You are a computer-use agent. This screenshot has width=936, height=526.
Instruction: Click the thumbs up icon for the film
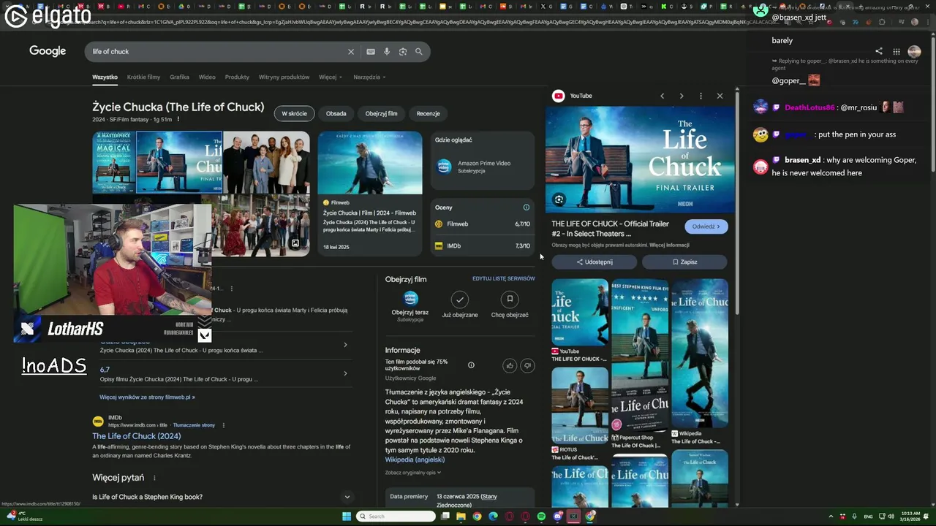(x=510, y=365)
